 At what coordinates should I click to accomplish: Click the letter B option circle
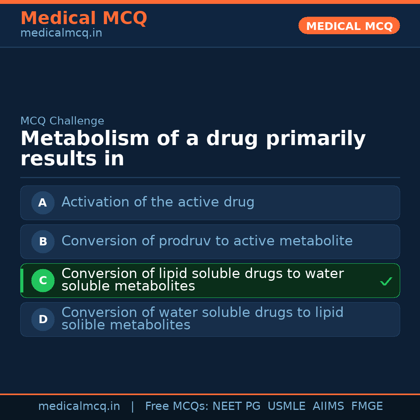(43, 241)
